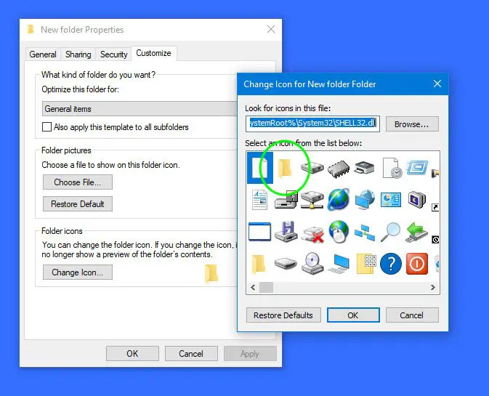Choose the blue question mark help icon
The width and height of the screenshot is (489, 396).
coord(391,264)
